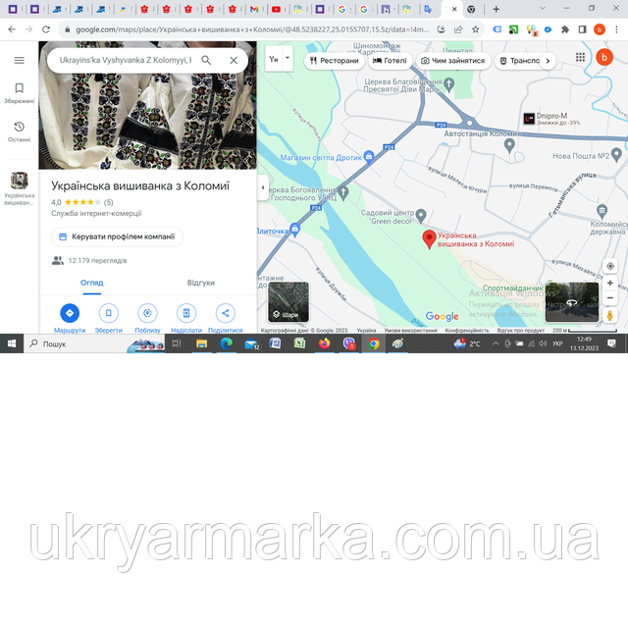Click the Маршрути directions icon
Image resolution: width=628 pixels, height=628 pixels.
point(70,313)
